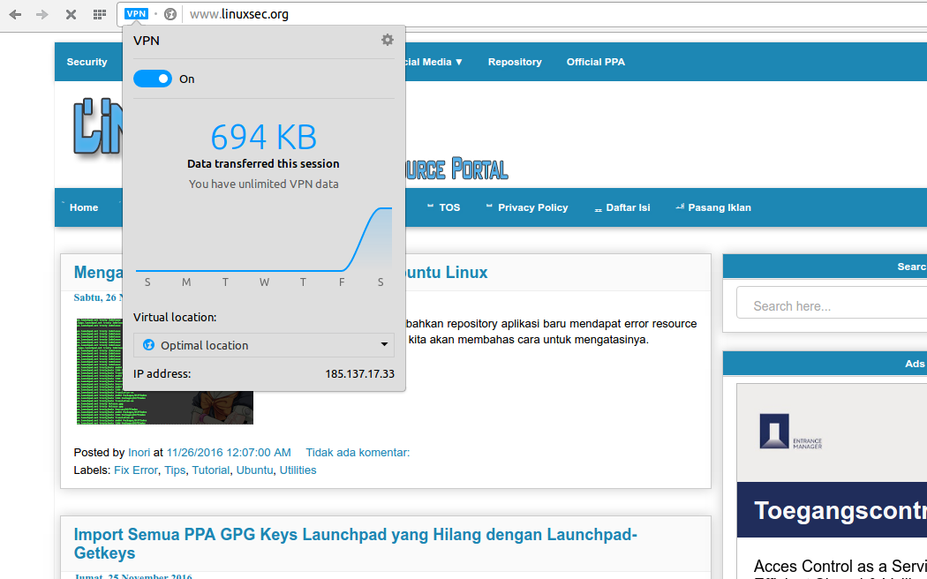
Task: Click the globe site-info icon
Action: 170,14
